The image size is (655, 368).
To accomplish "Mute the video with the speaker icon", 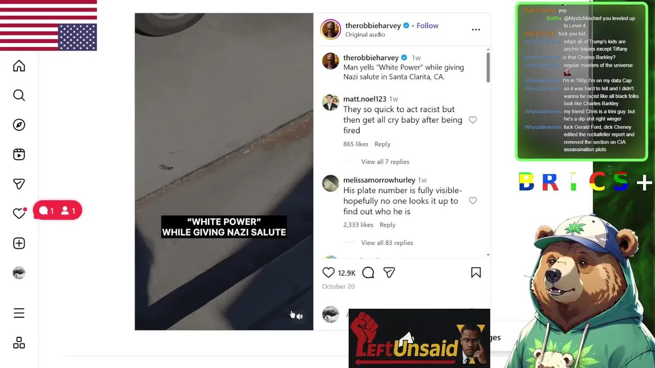I will (x=299, y=316).
